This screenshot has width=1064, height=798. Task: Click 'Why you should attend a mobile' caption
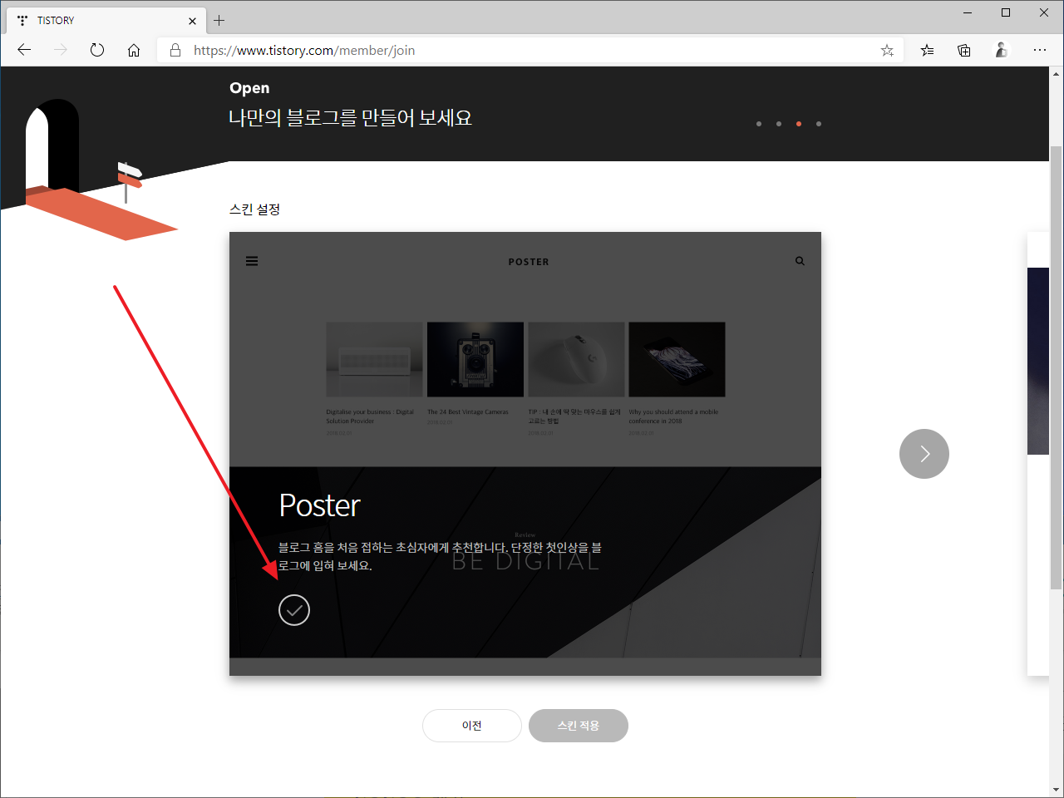(x=673, y=416)
